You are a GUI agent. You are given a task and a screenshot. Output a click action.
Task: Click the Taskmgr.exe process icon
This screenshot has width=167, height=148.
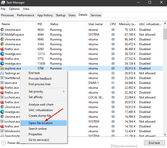coord(2,73)
